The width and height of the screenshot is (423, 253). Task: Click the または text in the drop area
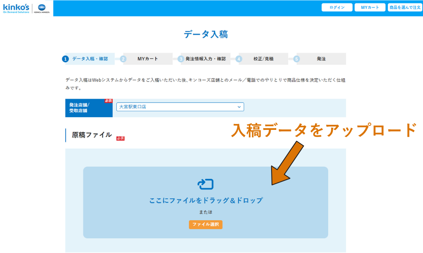point(206,212)
